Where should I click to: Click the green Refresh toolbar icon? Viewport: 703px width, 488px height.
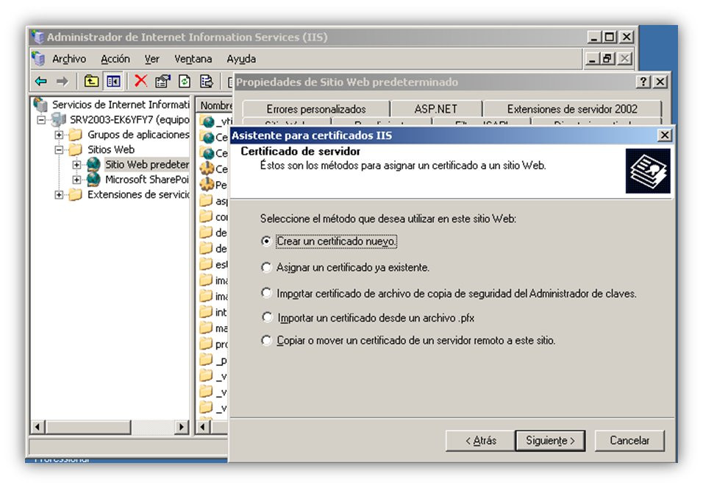(185, 81)
